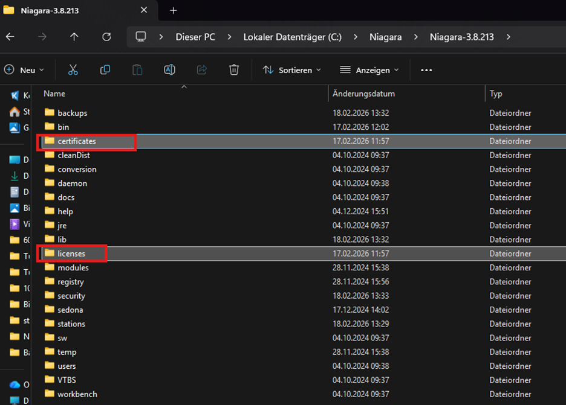Open the Neu dropdown menu
This screenshot has height=405, width=566.
click(x=24, y=70)
